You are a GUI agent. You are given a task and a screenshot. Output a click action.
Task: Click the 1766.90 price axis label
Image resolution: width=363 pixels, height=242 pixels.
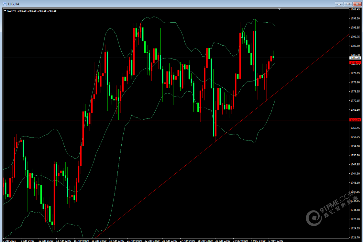(x=355, y=110)
